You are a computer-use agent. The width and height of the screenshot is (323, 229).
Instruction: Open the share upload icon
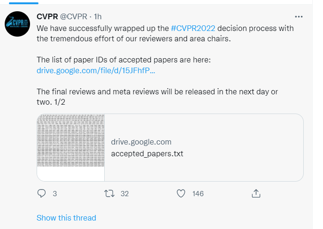256,193
